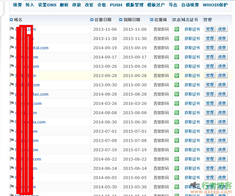Open 模板过户
This screenshot has width=235, height=196.
(156, 5)
